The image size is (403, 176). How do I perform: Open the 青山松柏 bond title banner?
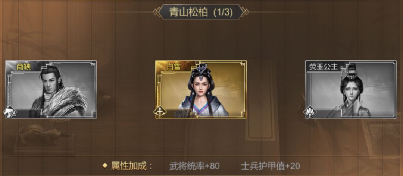pos(201,12)
